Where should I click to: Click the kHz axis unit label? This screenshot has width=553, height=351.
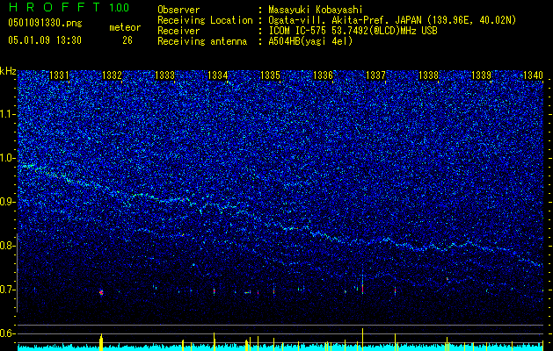[8, 71]
